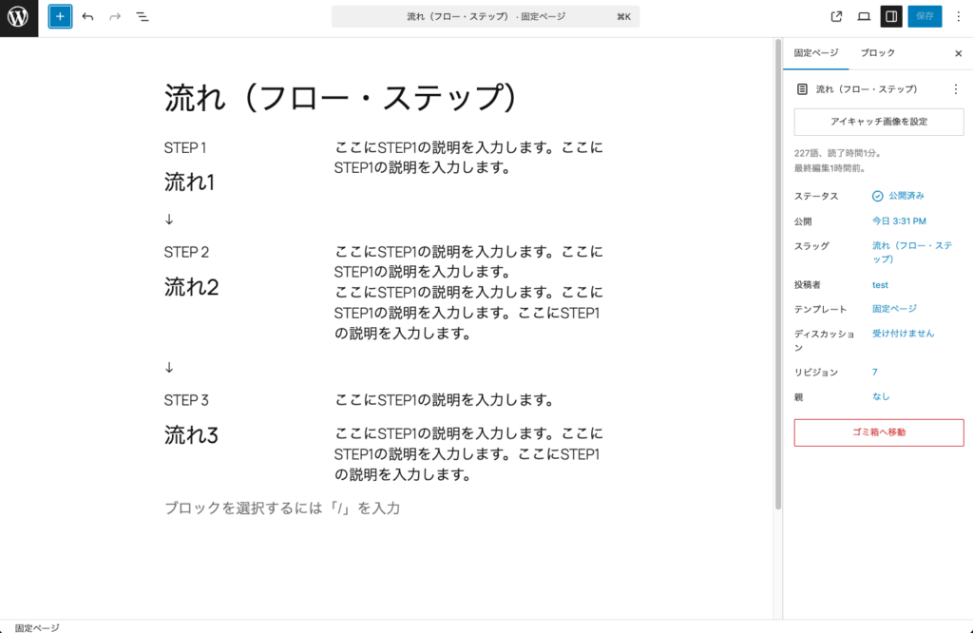
Task: Click the WordPress logo icon
Action: (x=19, y=17)
